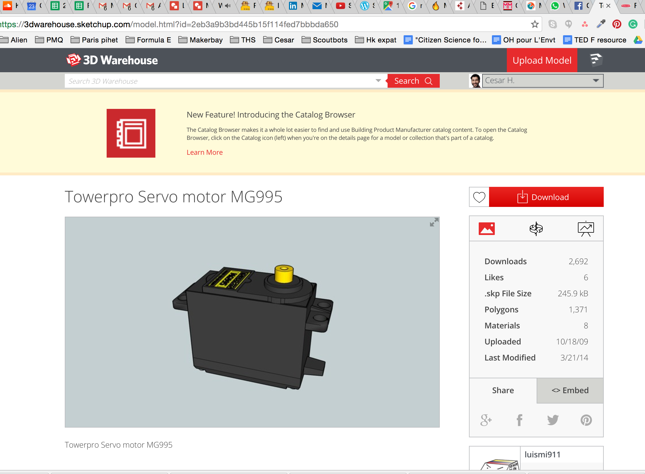Open the PMQ bookmarks folder

pyautogui.click(x=49, y=40)
